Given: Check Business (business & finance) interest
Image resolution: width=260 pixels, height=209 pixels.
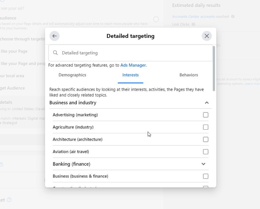Looking at the screenshot, I should (205, 176).
